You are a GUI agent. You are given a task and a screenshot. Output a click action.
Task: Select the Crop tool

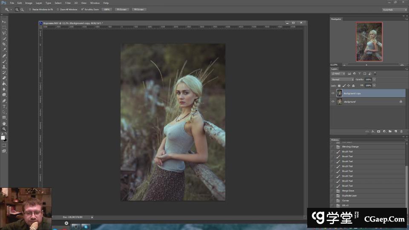click(4, 44)
